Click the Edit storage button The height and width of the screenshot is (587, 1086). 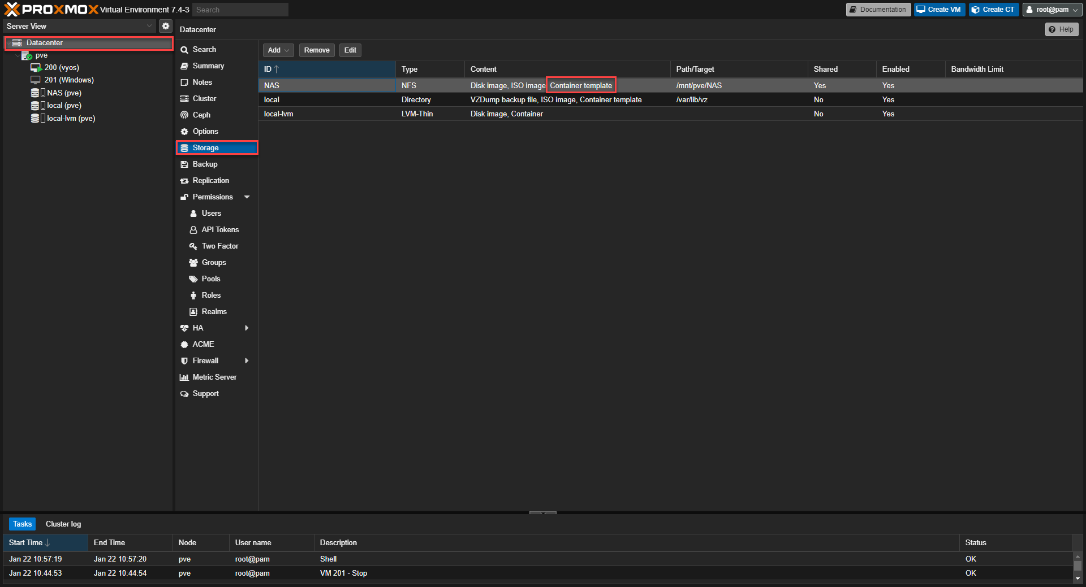coord(350,50)
